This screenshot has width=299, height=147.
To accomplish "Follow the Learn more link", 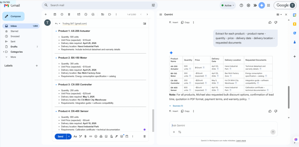I will (x=241, y=141).
